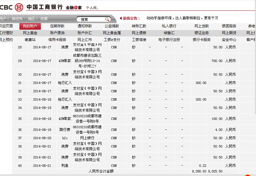Click date 2014-06-20 in row 37
This screenshot has width=256, height=176.
42,138
